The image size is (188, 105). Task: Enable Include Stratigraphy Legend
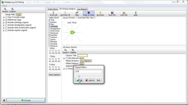(x=6, y=25)
